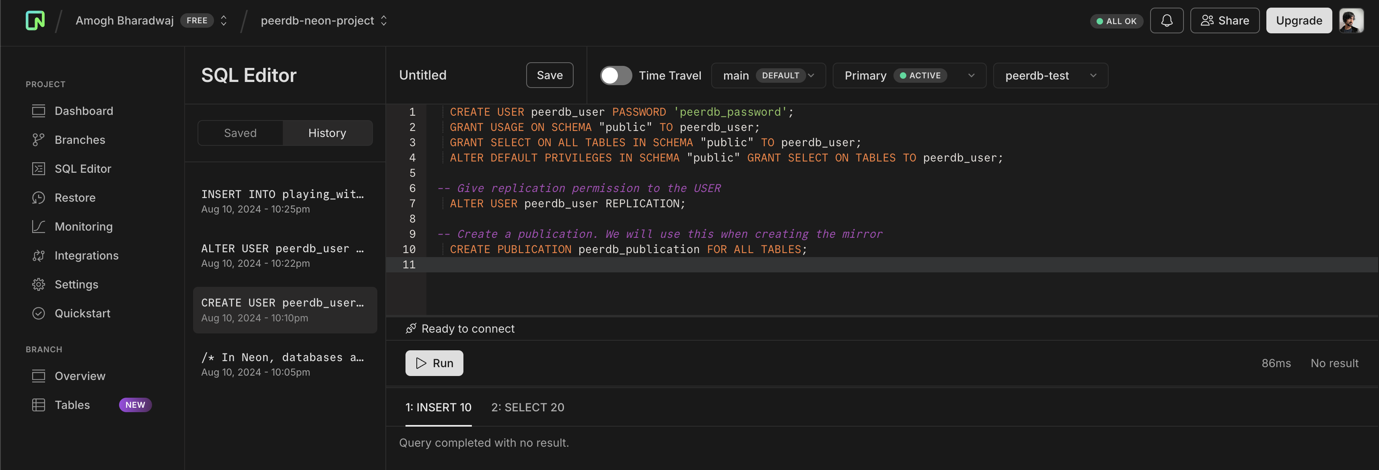The height and width of the screenshot is (470, 1379).
Task: Click the notification bell icon
Action: coord(1166,19)
